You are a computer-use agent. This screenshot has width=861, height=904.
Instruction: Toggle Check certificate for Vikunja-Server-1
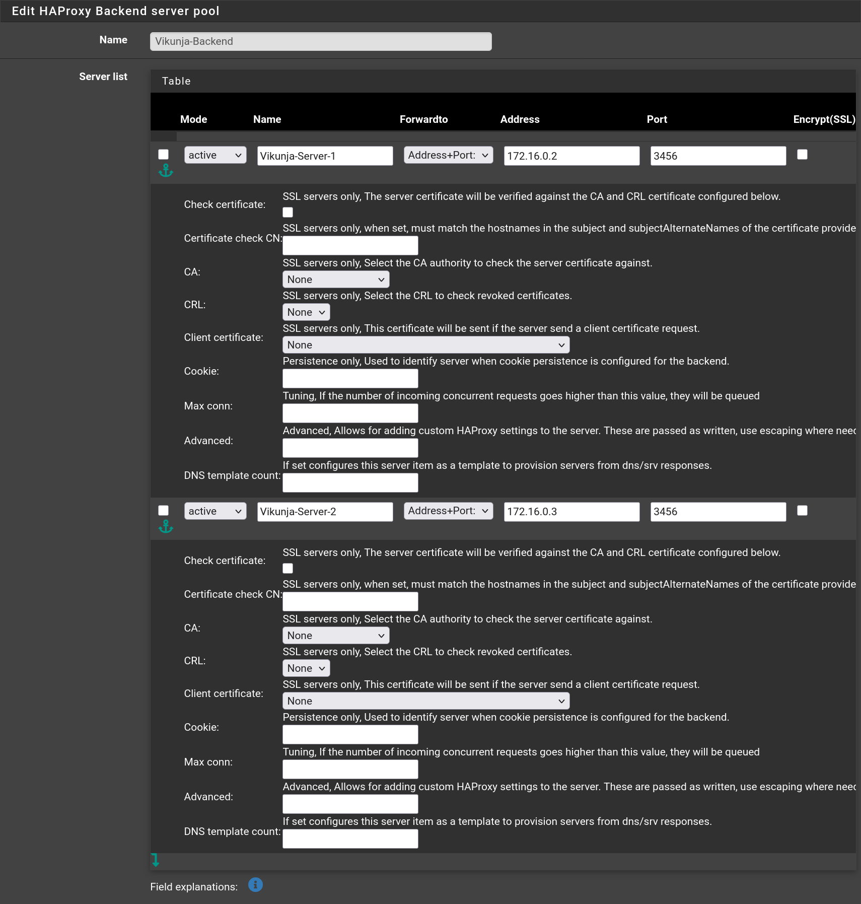point(288,213)
